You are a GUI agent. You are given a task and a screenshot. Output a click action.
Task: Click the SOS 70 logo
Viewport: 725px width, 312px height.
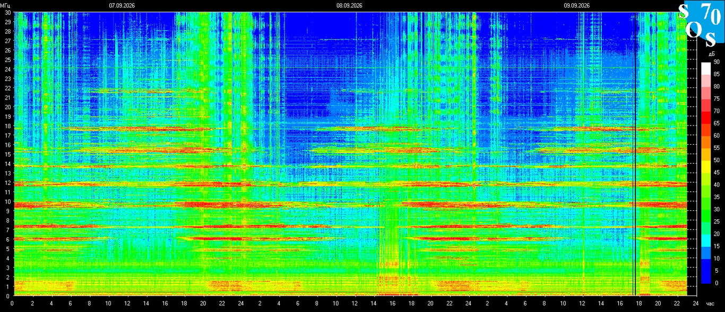coord(702,24)
